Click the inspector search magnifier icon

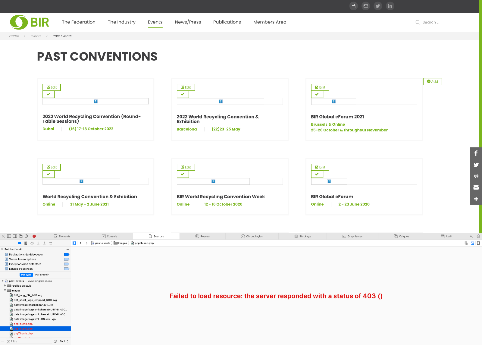click(471, 236)
